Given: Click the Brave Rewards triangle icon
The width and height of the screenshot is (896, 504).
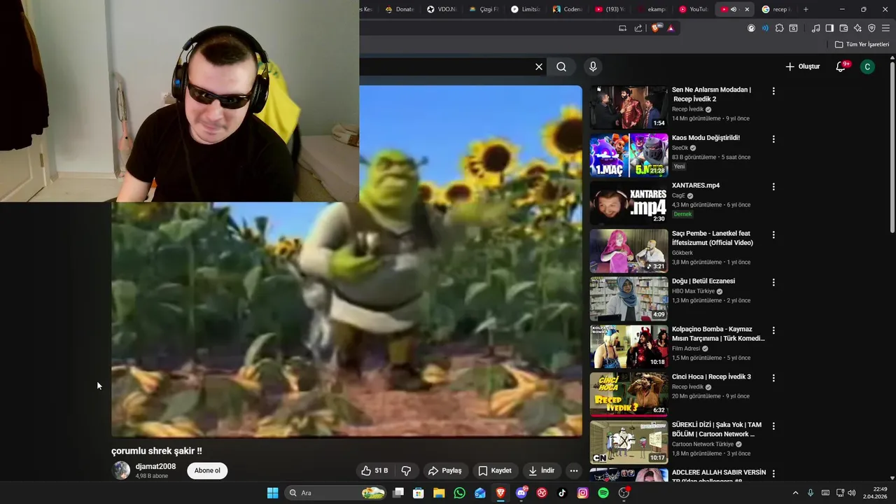Looking at the screenshot, I should click(671, 28).
